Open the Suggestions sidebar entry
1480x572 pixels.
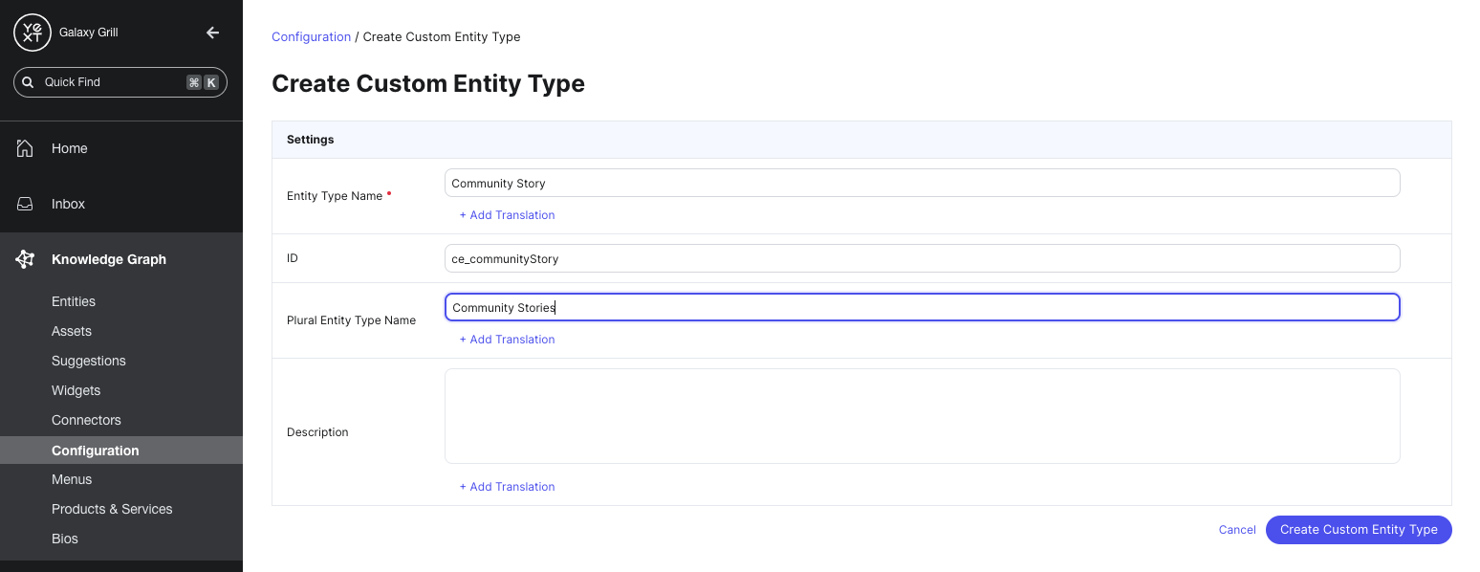pos(88,361)
